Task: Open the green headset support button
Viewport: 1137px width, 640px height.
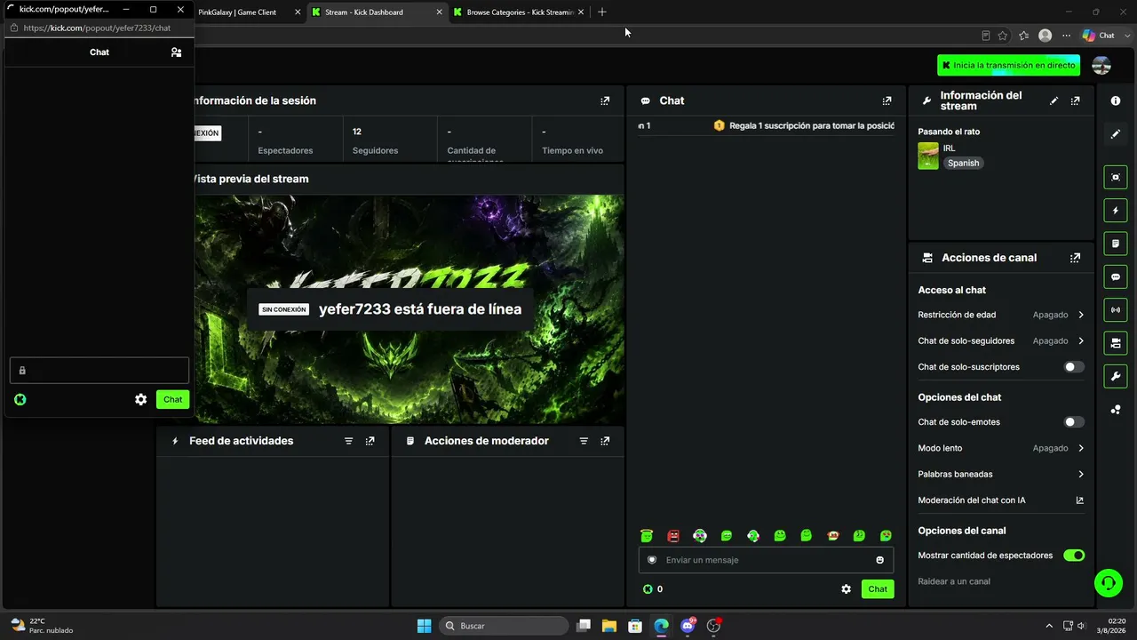Action: point(1109,583)
